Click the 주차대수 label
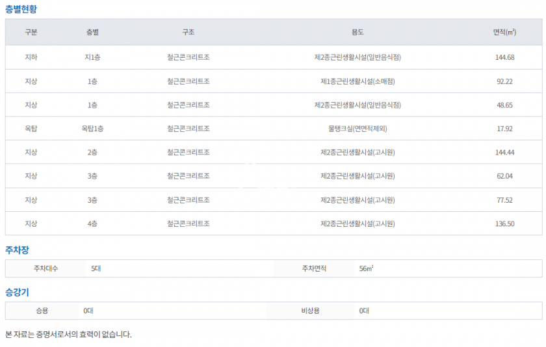Screen dimensions: 546x347 coord(46,268)
